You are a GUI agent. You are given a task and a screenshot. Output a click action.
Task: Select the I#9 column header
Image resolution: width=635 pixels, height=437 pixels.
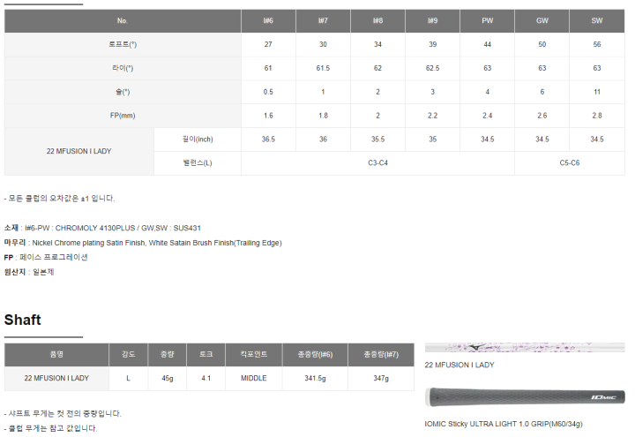pyautogui.click(x=432, y=20)
